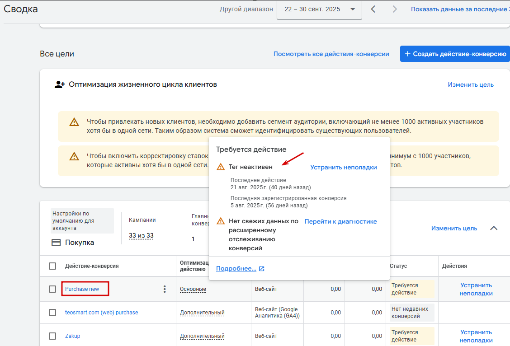
Task: Click the Покупка credit card icon
Action: [x=56, y=243]
